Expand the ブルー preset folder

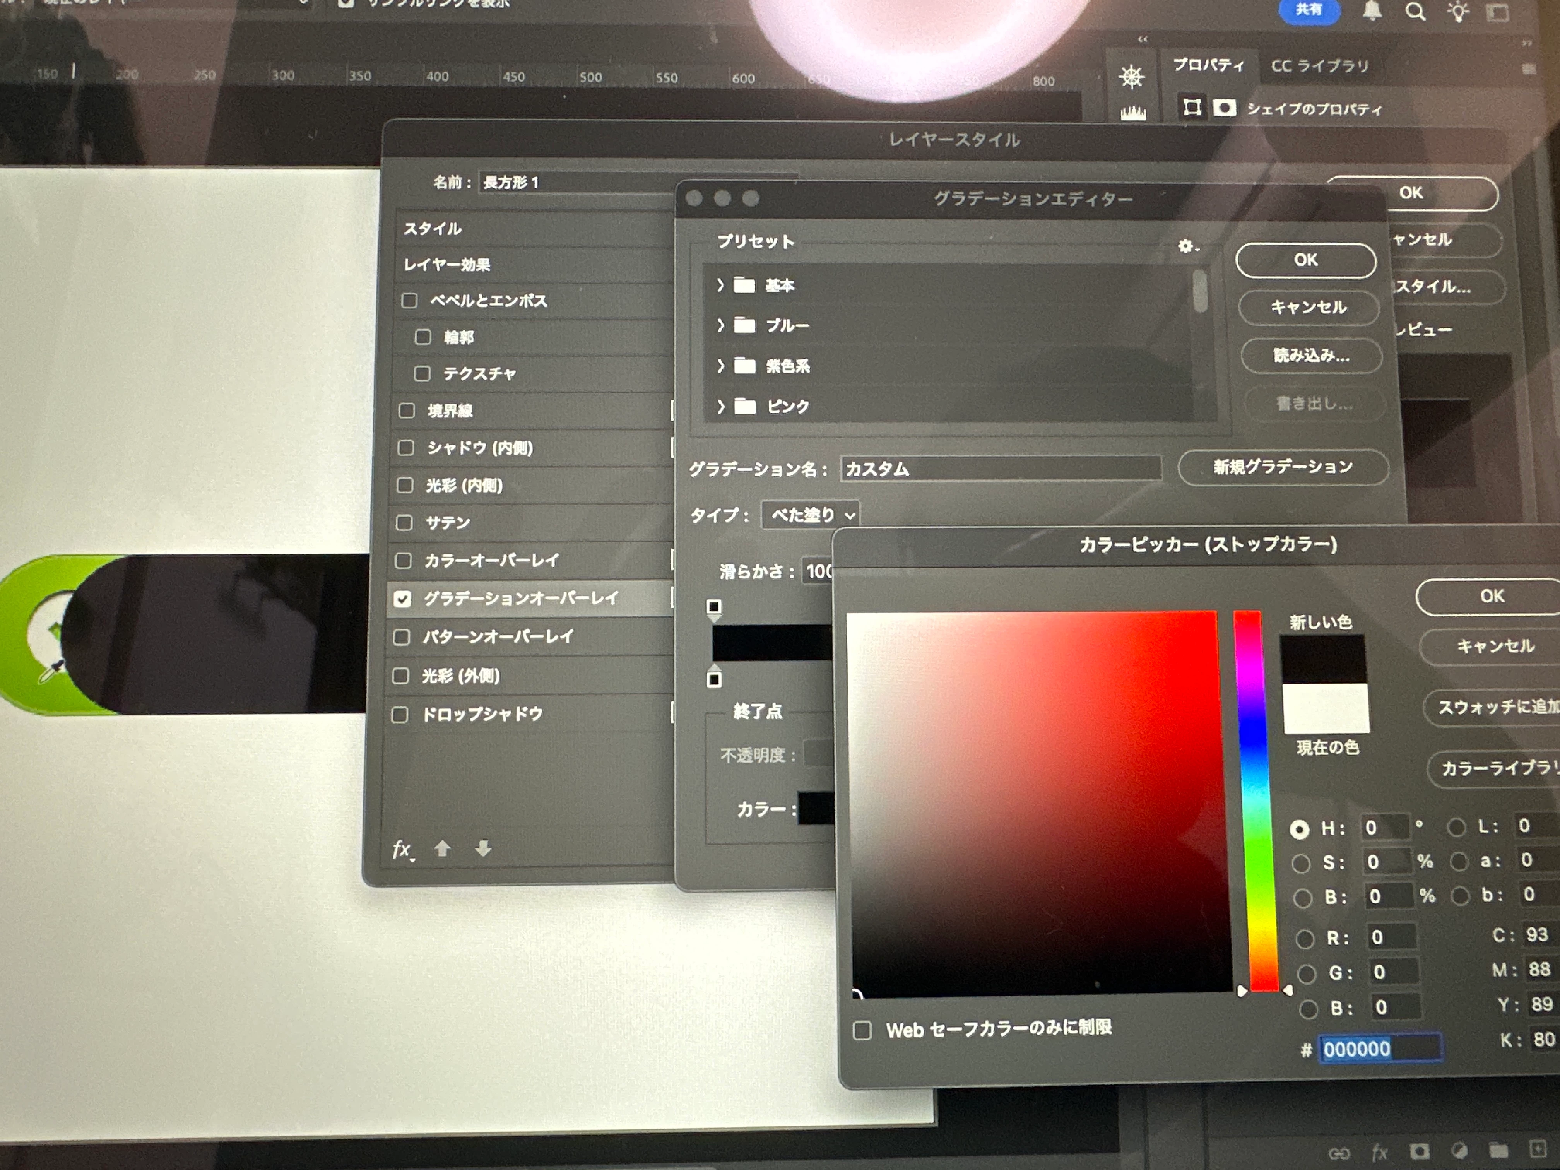pyautogui.click(x=720, y=325)
